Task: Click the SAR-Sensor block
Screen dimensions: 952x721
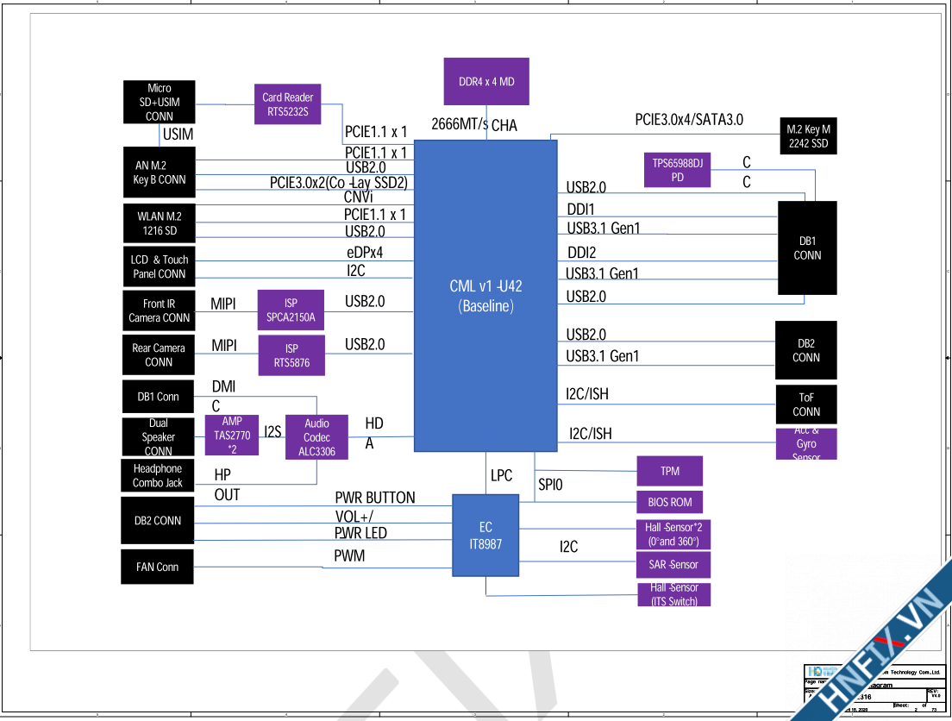Action: coord(673,565)
